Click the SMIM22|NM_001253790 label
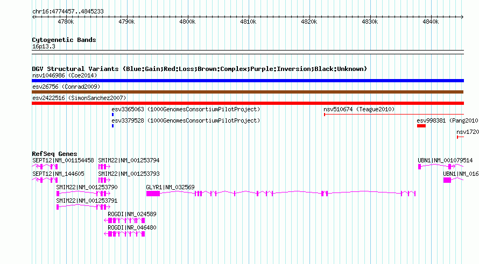 point(87,187)
